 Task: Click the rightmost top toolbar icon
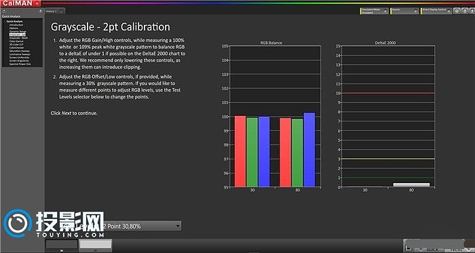point(472,11)
